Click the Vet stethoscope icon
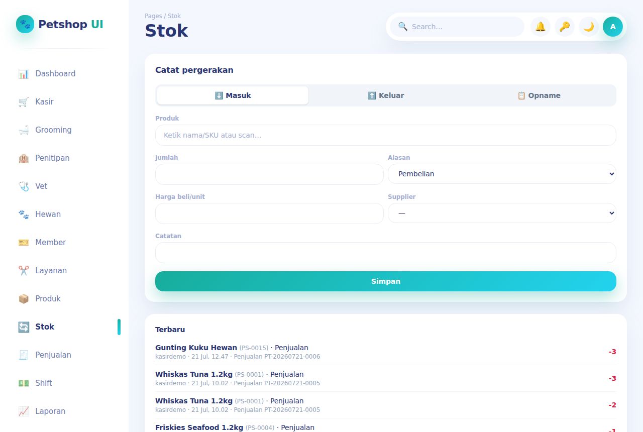 (x=24, y=186)
